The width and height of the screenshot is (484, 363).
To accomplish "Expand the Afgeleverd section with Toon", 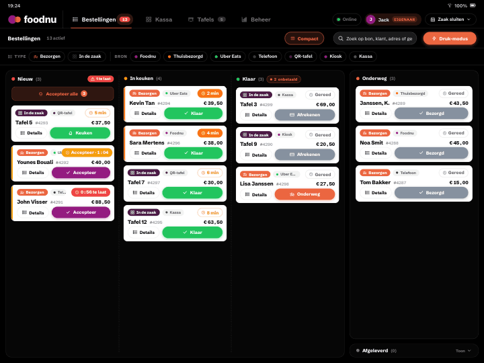I will (463, 351).
